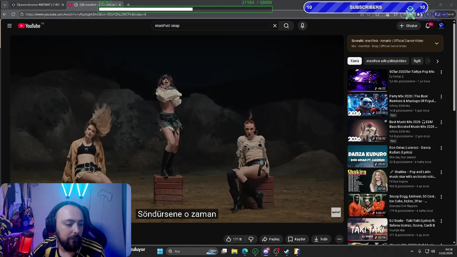Click the Snoop Dogg Eminem mix thumbnail
This screenshot has width=457, height=257.
pyautogui.click(x=367, y=205)
